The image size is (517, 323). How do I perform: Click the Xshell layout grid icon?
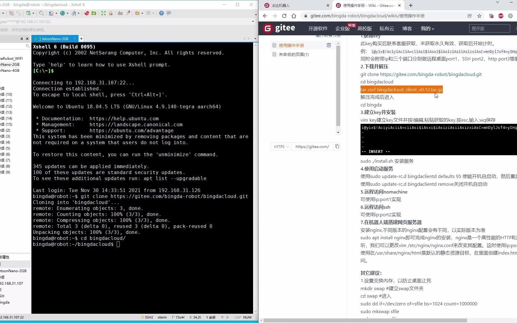pyautogui.click(x=148, y=13)
